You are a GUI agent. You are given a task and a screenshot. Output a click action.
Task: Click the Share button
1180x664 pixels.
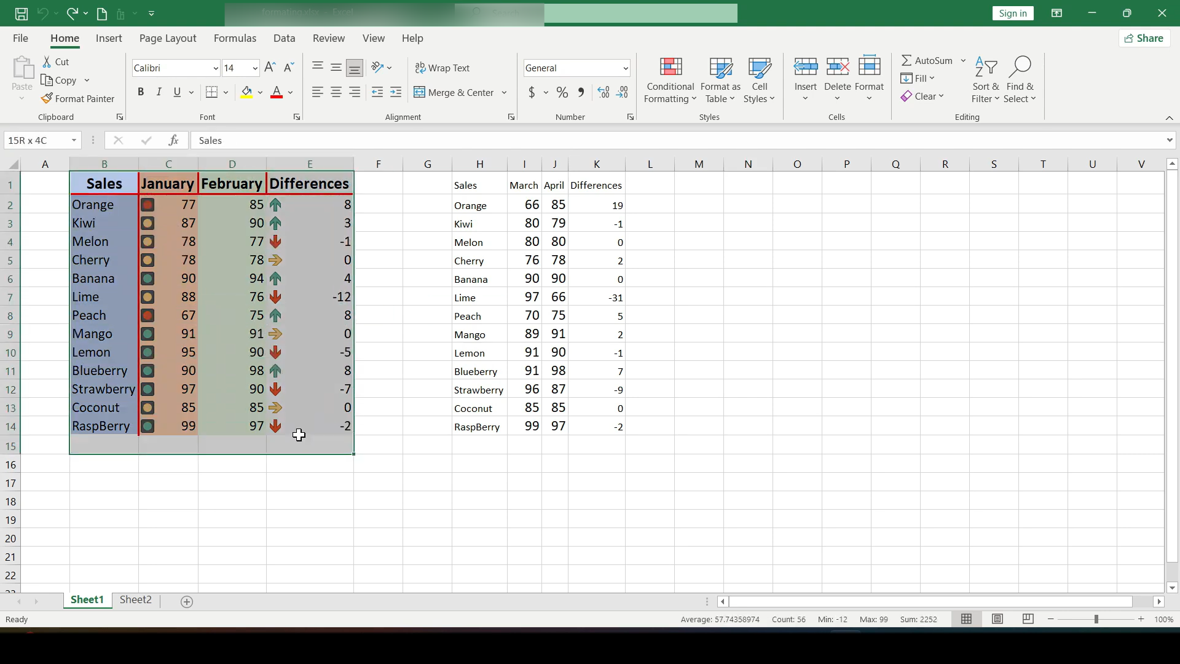click(1144, 38)
